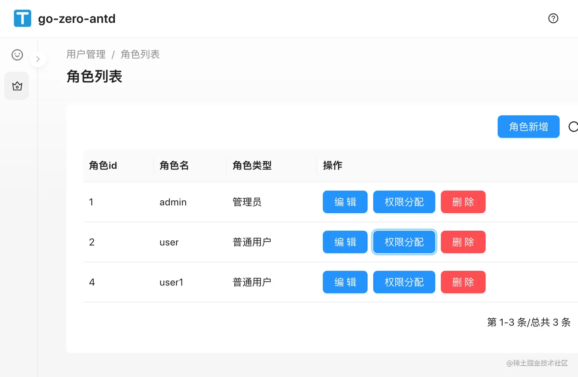Click the 角色列表 breadcrumb item
Image resolution: width=578 pixels, height=377 pixels.
pos(140,55)
